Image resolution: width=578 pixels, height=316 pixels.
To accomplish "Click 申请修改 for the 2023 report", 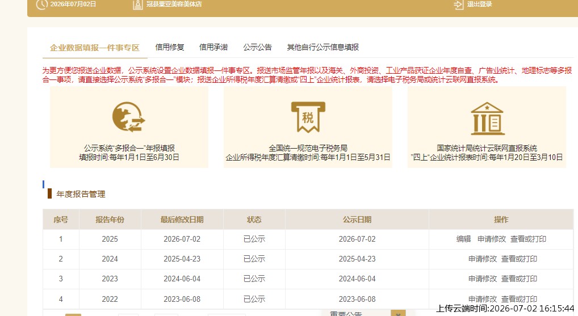I will click(483, 279).
